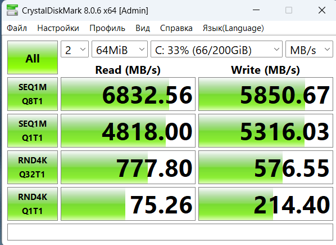Open the Профиль menu
This screenshot has height=245, width=336.
pyautogui.click(x=107, y=28)
